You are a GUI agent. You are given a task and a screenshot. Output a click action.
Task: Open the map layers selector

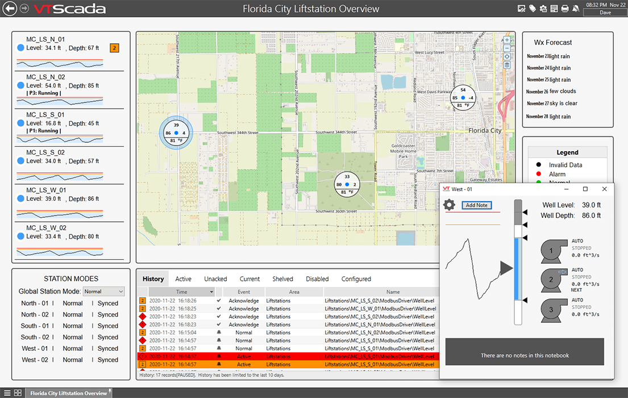click(506, 65)
